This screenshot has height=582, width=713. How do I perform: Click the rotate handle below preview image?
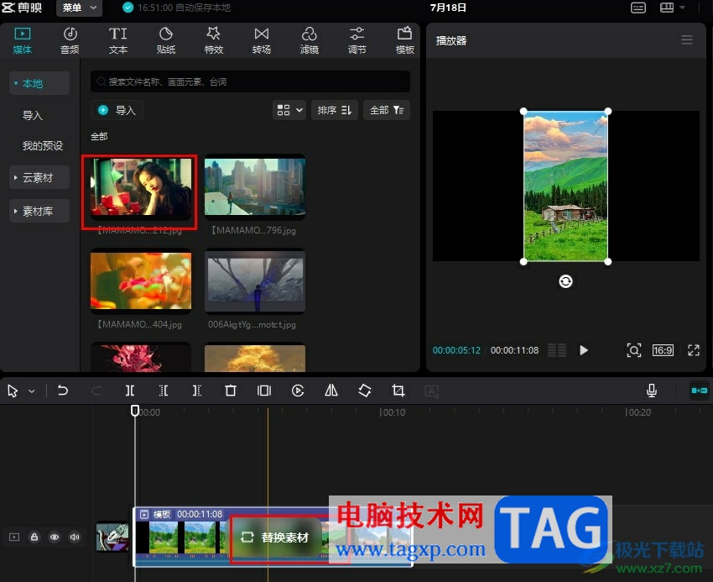coord(565,281)
